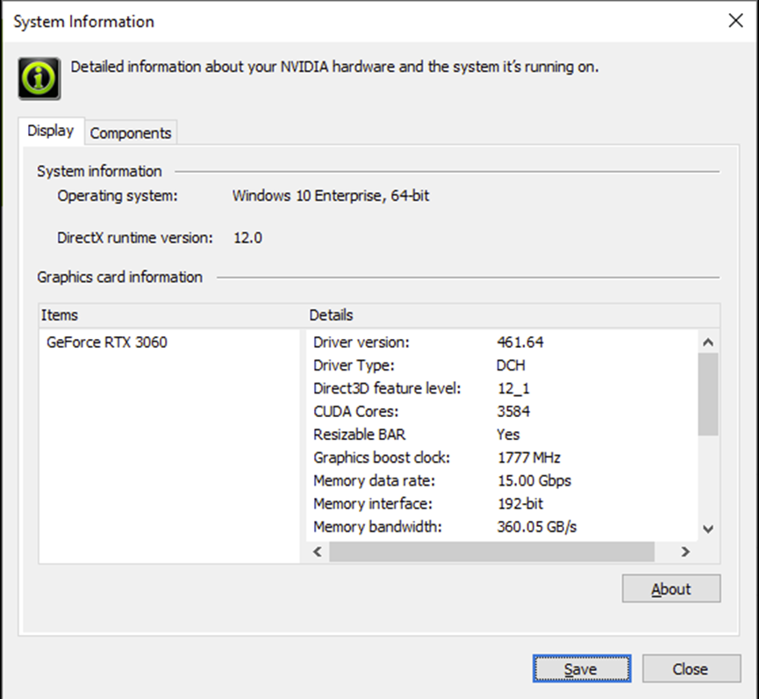Select the Resizable BAR row
759x699 pixels.
pos(439,435)
